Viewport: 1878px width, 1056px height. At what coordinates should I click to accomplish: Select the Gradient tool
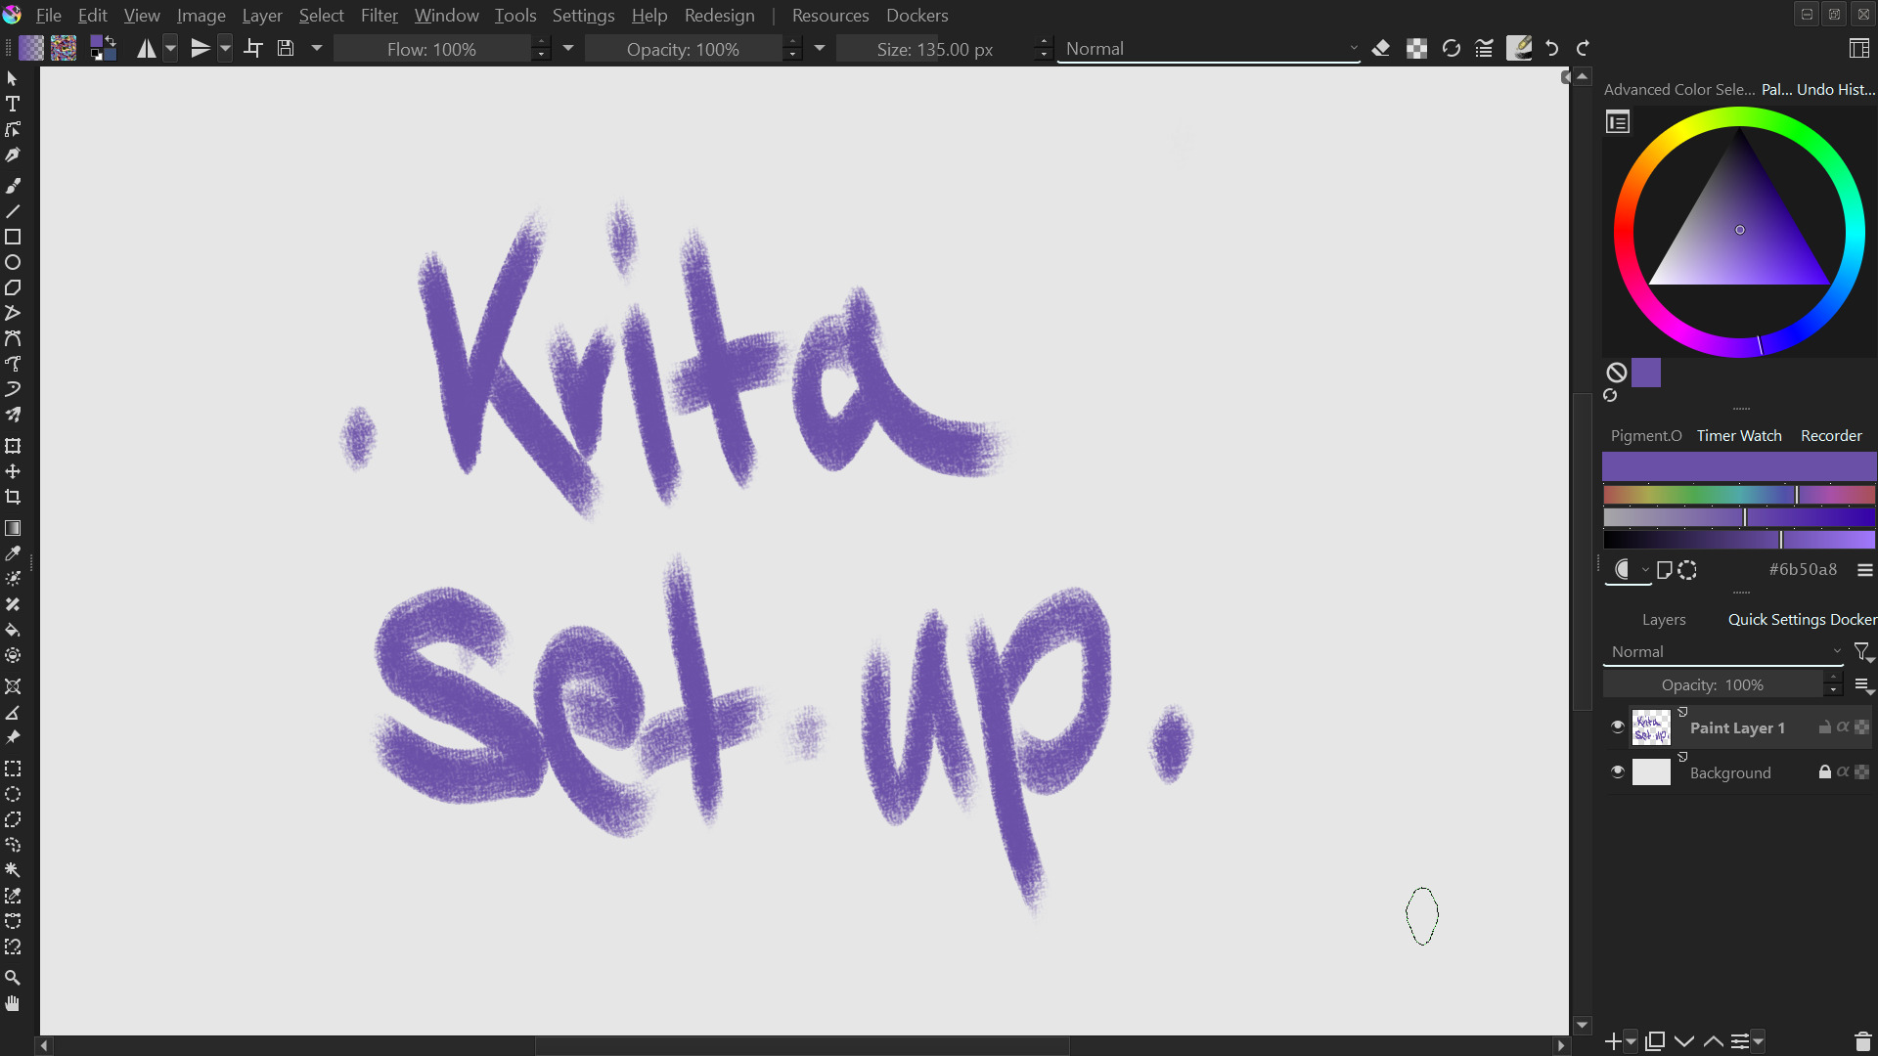13,528
